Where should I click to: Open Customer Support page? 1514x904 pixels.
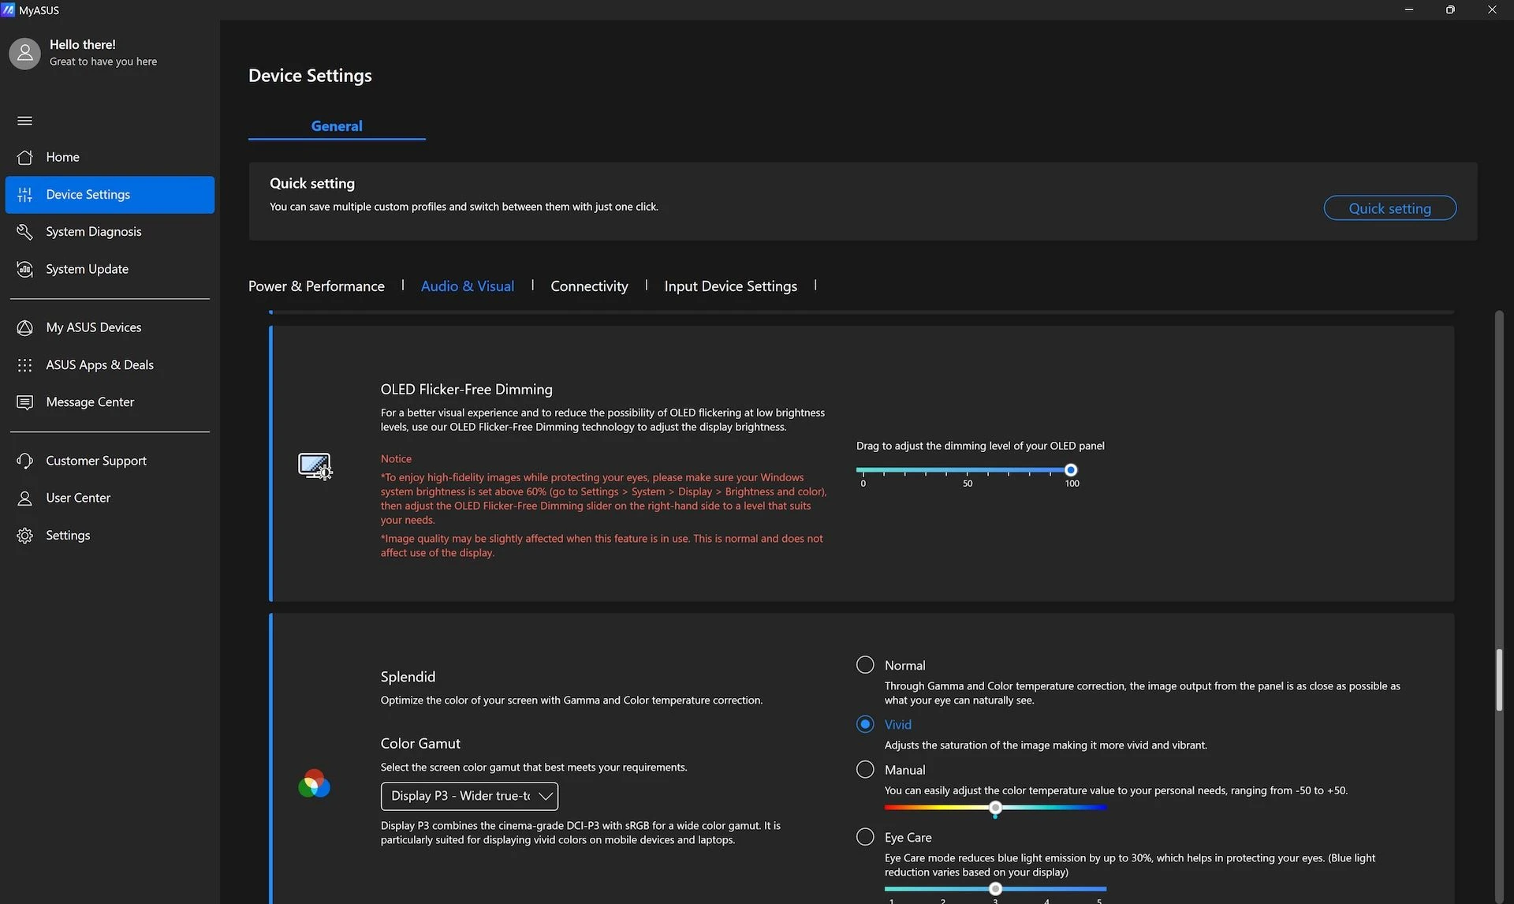tap(110, 461)
